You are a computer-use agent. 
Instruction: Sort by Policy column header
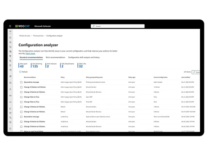(62, 77)
